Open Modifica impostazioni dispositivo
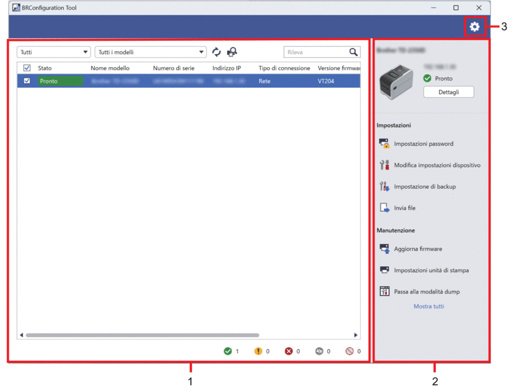The width and height of the screenshot is (514, 389). (x=437, y=165)
